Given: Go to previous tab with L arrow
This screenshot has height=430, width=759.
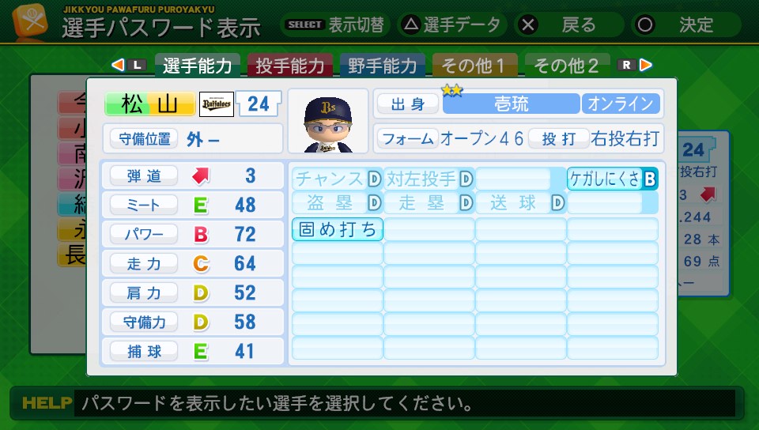Looking at the screenshot, I should [x=128, y=65].
